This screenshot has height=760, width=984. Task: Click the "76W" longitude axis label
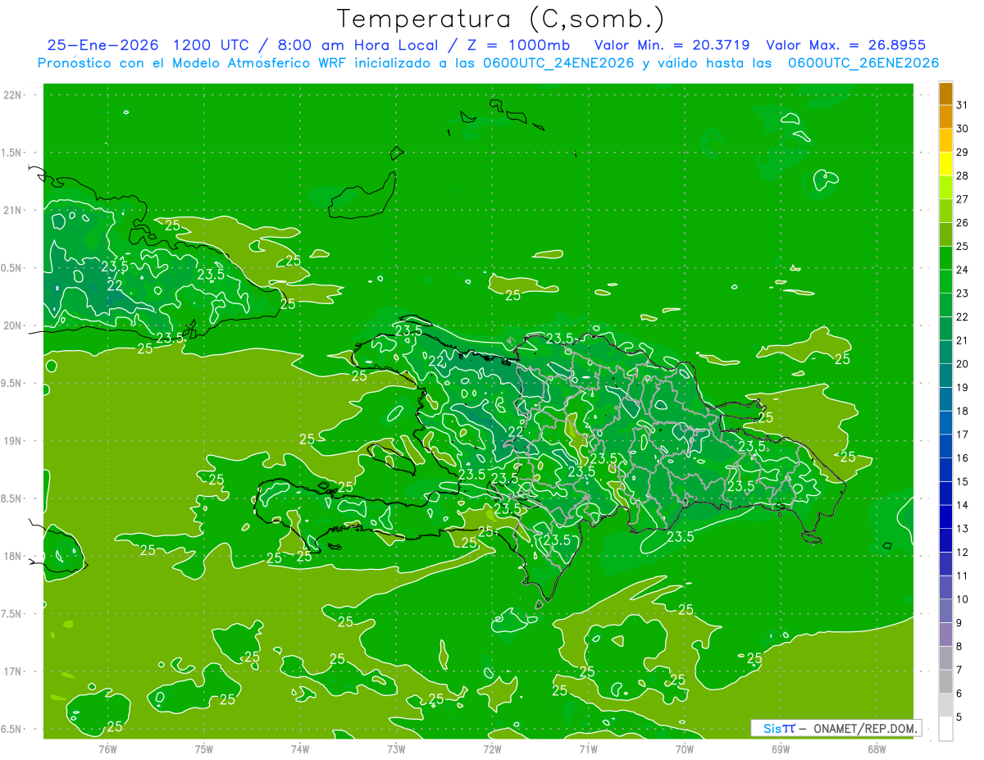[x=107, y=749]
